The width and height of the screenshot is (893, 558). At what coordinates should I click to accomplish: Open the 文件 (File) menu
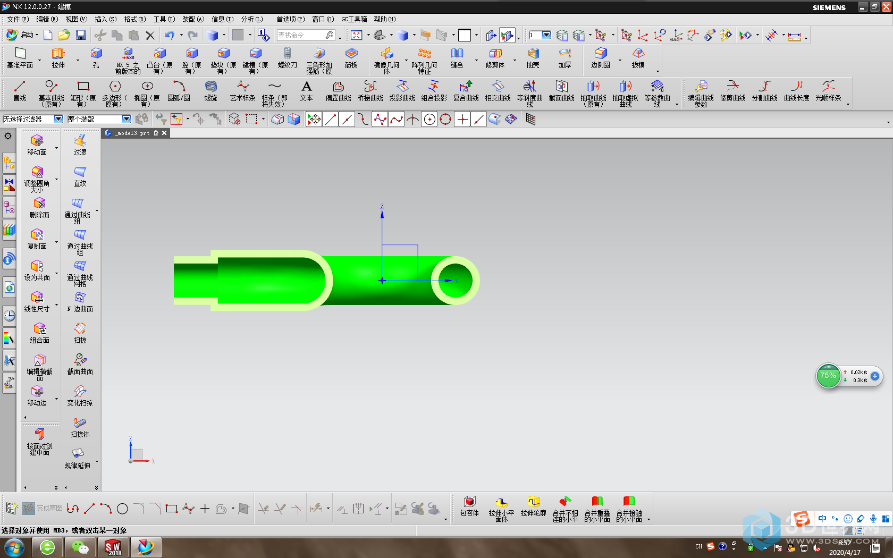[18, 19]
